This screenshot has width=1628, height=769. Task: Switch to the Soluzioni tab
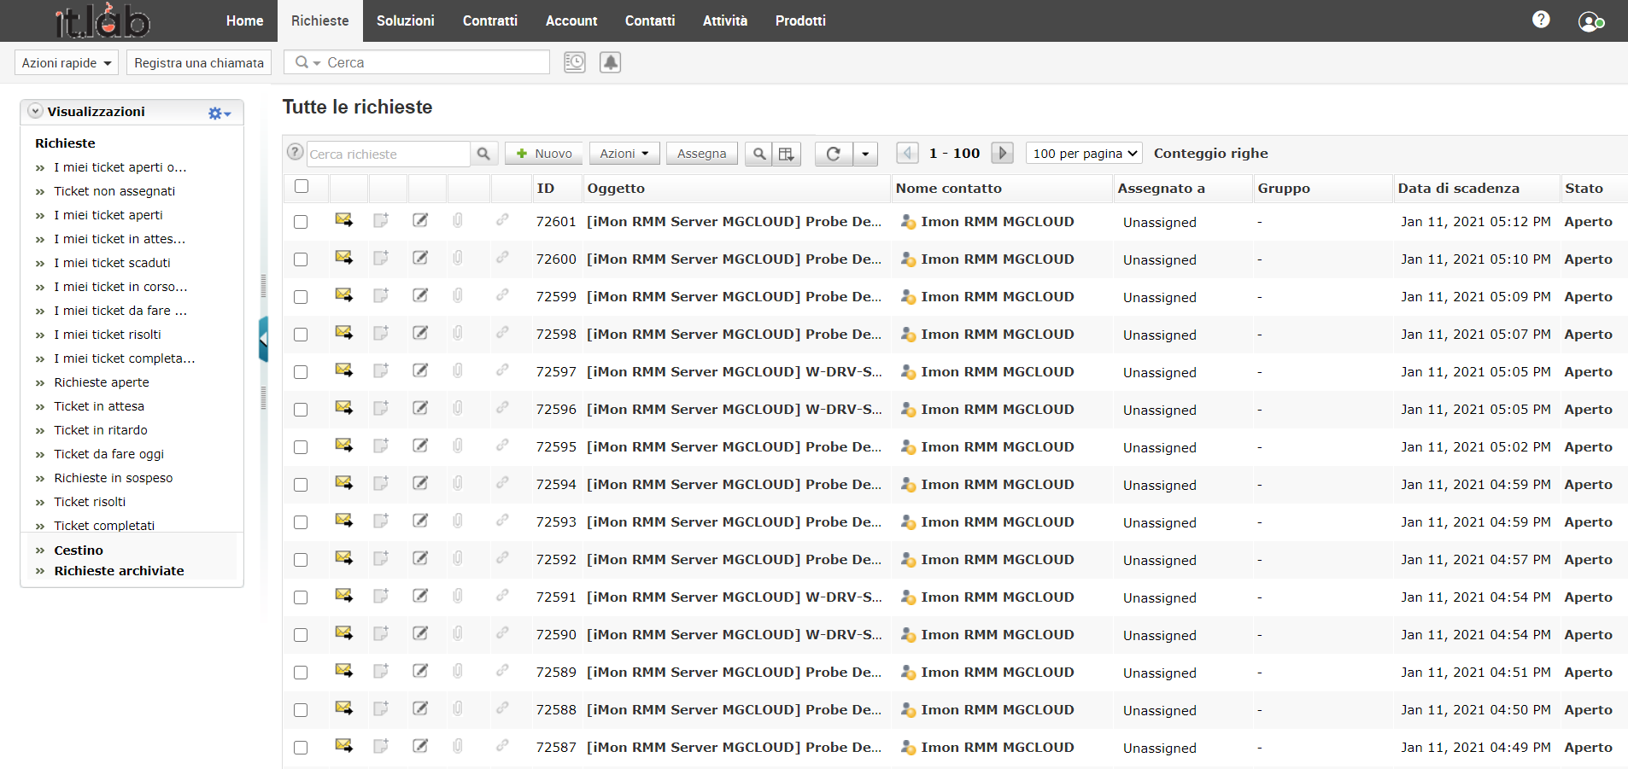405,20
